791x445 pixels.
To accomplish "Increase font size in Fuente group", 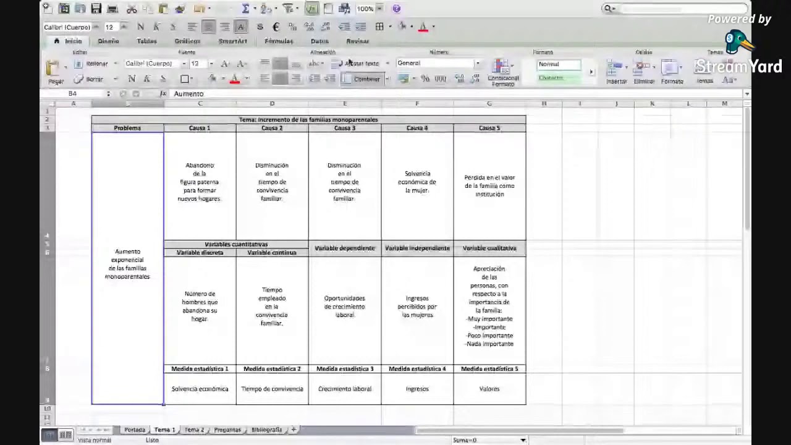I will tap(226, 64).
